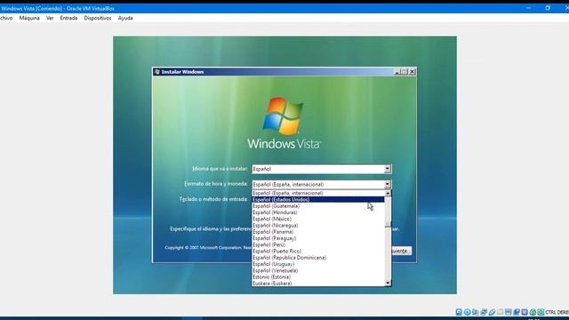Image resolution: width=569 pixels, height=320 pixels.
Task: Expand the 'Idioma que va a instalar' dropdown arrow
Action: 388,169
